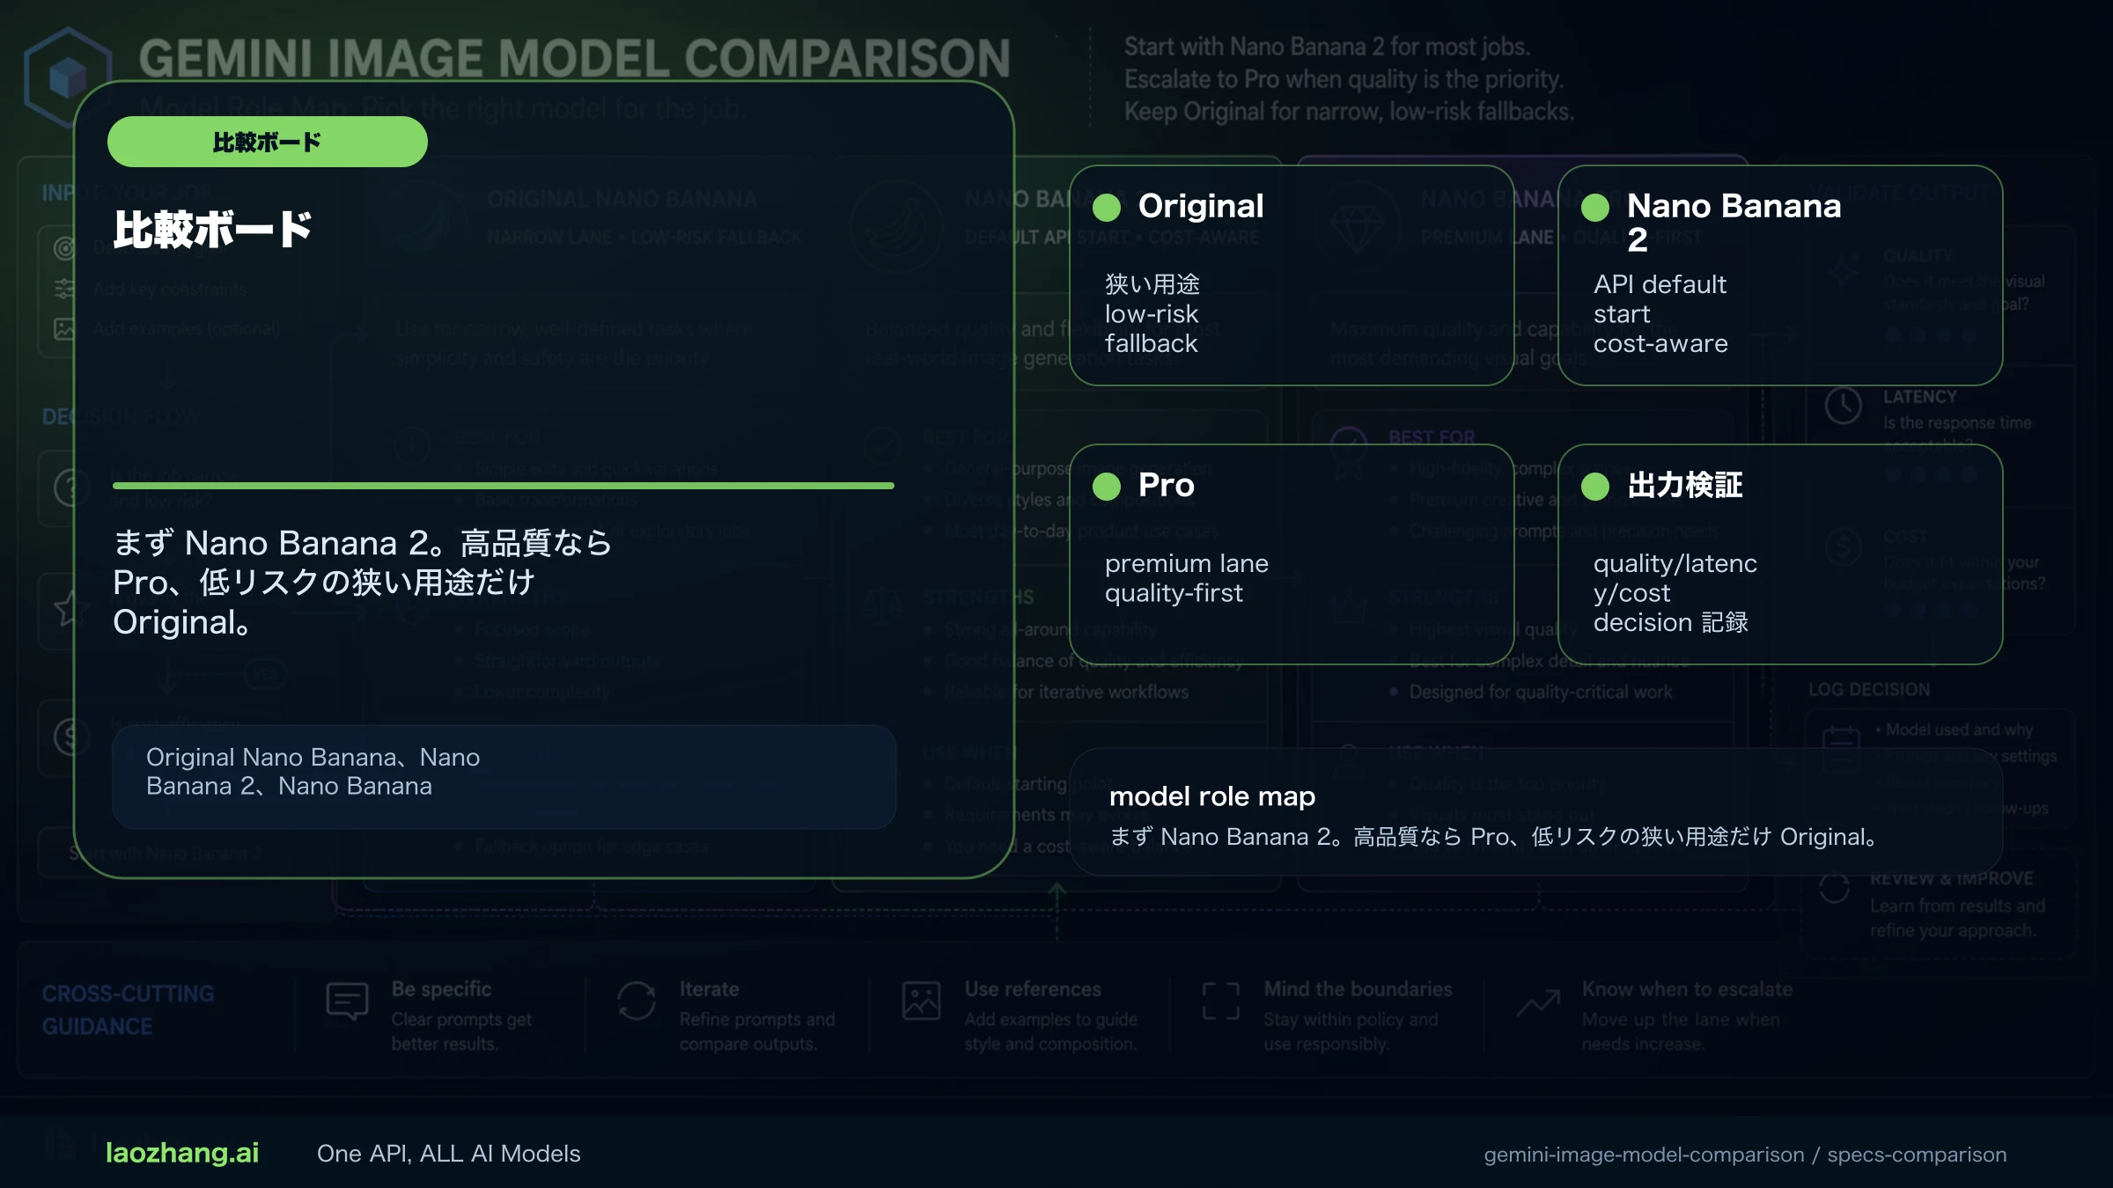Select the Nano Banana 2 card
Screen dimensions: 2113x1188
(1780, 275)
